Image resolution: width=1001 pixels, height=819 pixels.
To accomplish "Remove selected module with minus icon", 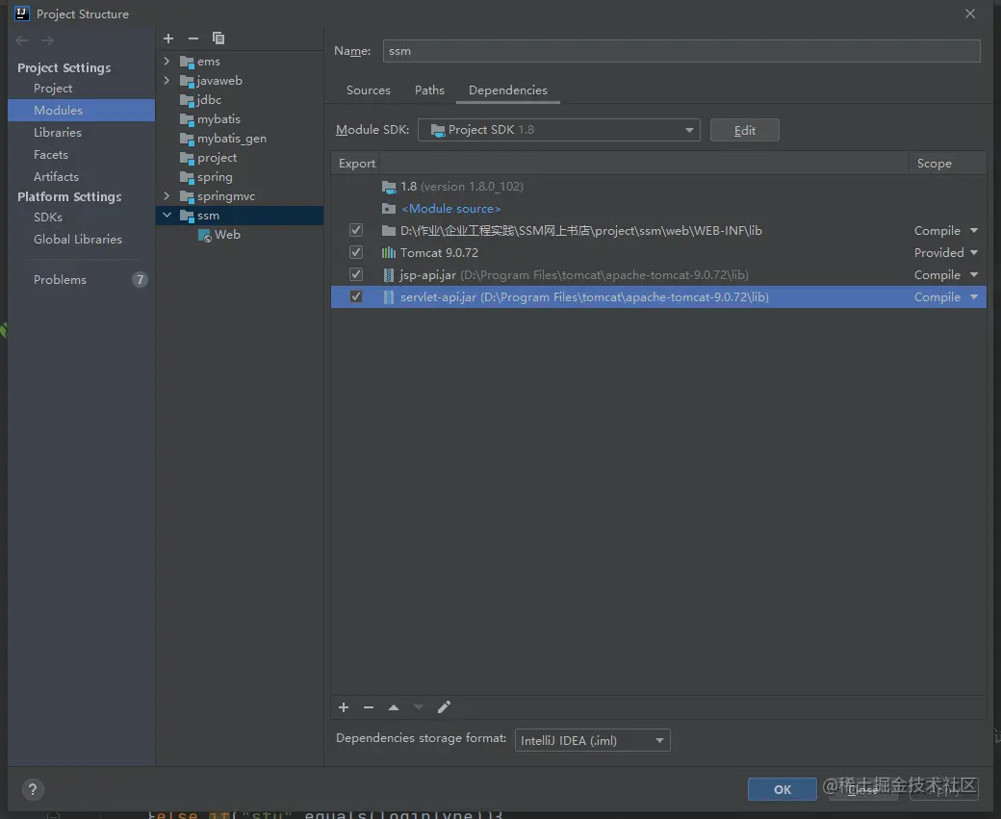I will pos(193,38).
